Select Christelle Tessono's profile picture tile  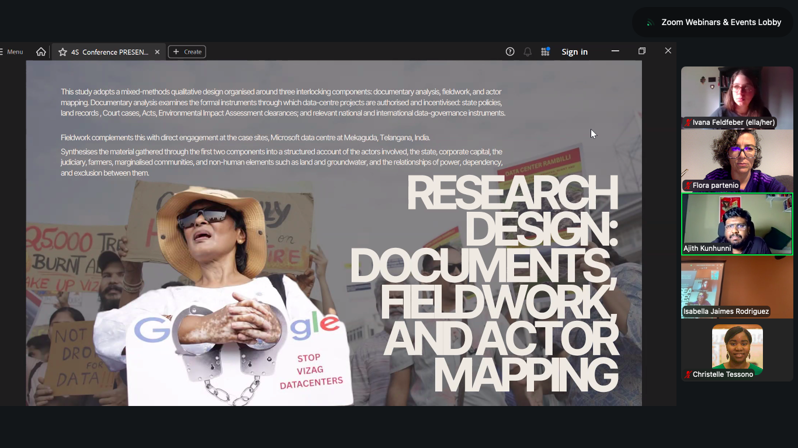click(737, 350)
